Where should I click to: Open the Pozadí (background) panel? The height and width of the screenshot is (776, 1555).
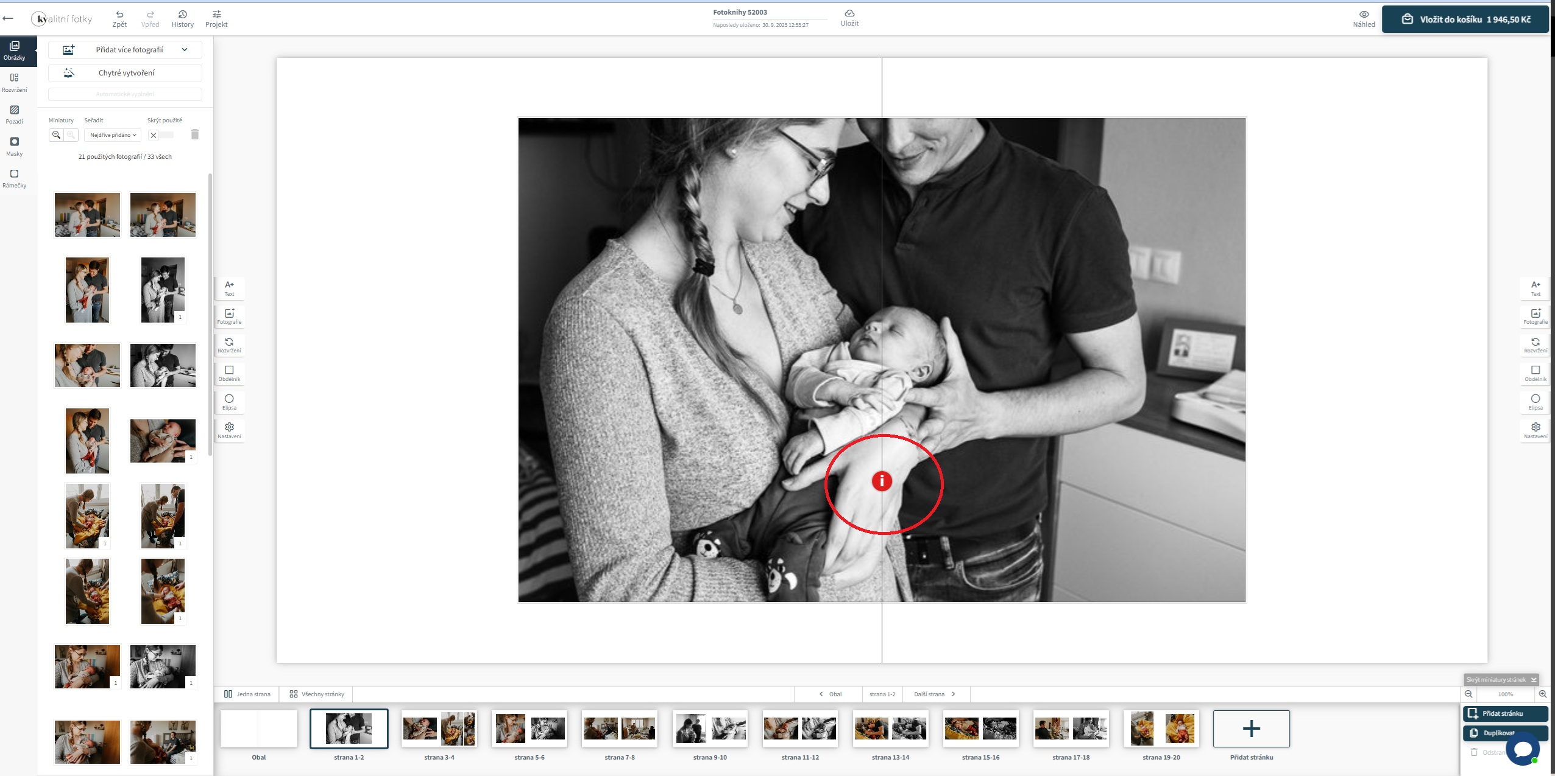[x=14, y=113]
